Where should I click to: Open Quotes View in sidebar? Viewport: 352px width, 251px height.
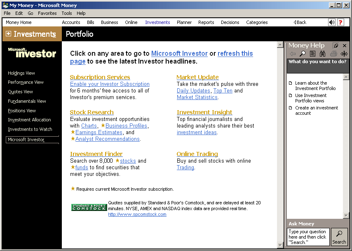pyautogui.click(x=20, y=92)
